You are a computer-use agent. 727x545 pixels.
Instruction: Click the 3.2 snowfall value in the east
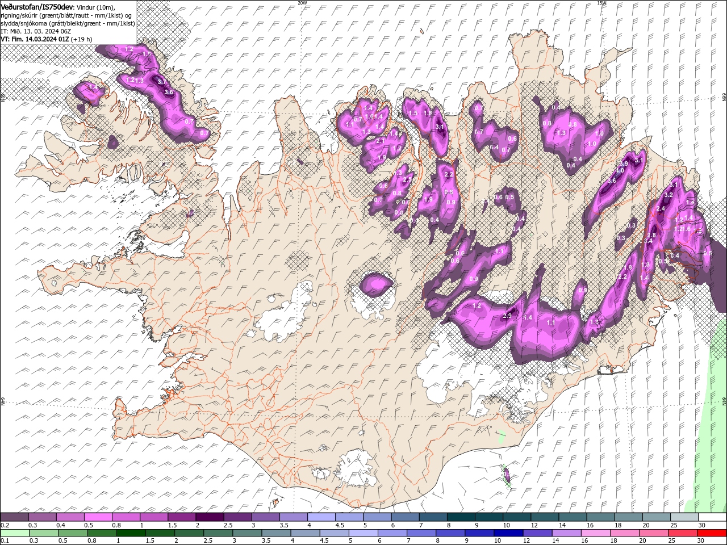(668, 195)
